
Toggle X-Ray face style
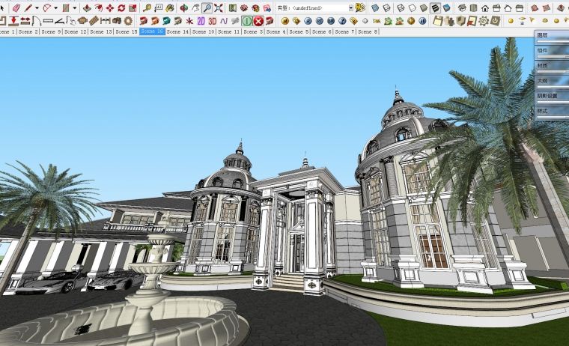[375, 7]
